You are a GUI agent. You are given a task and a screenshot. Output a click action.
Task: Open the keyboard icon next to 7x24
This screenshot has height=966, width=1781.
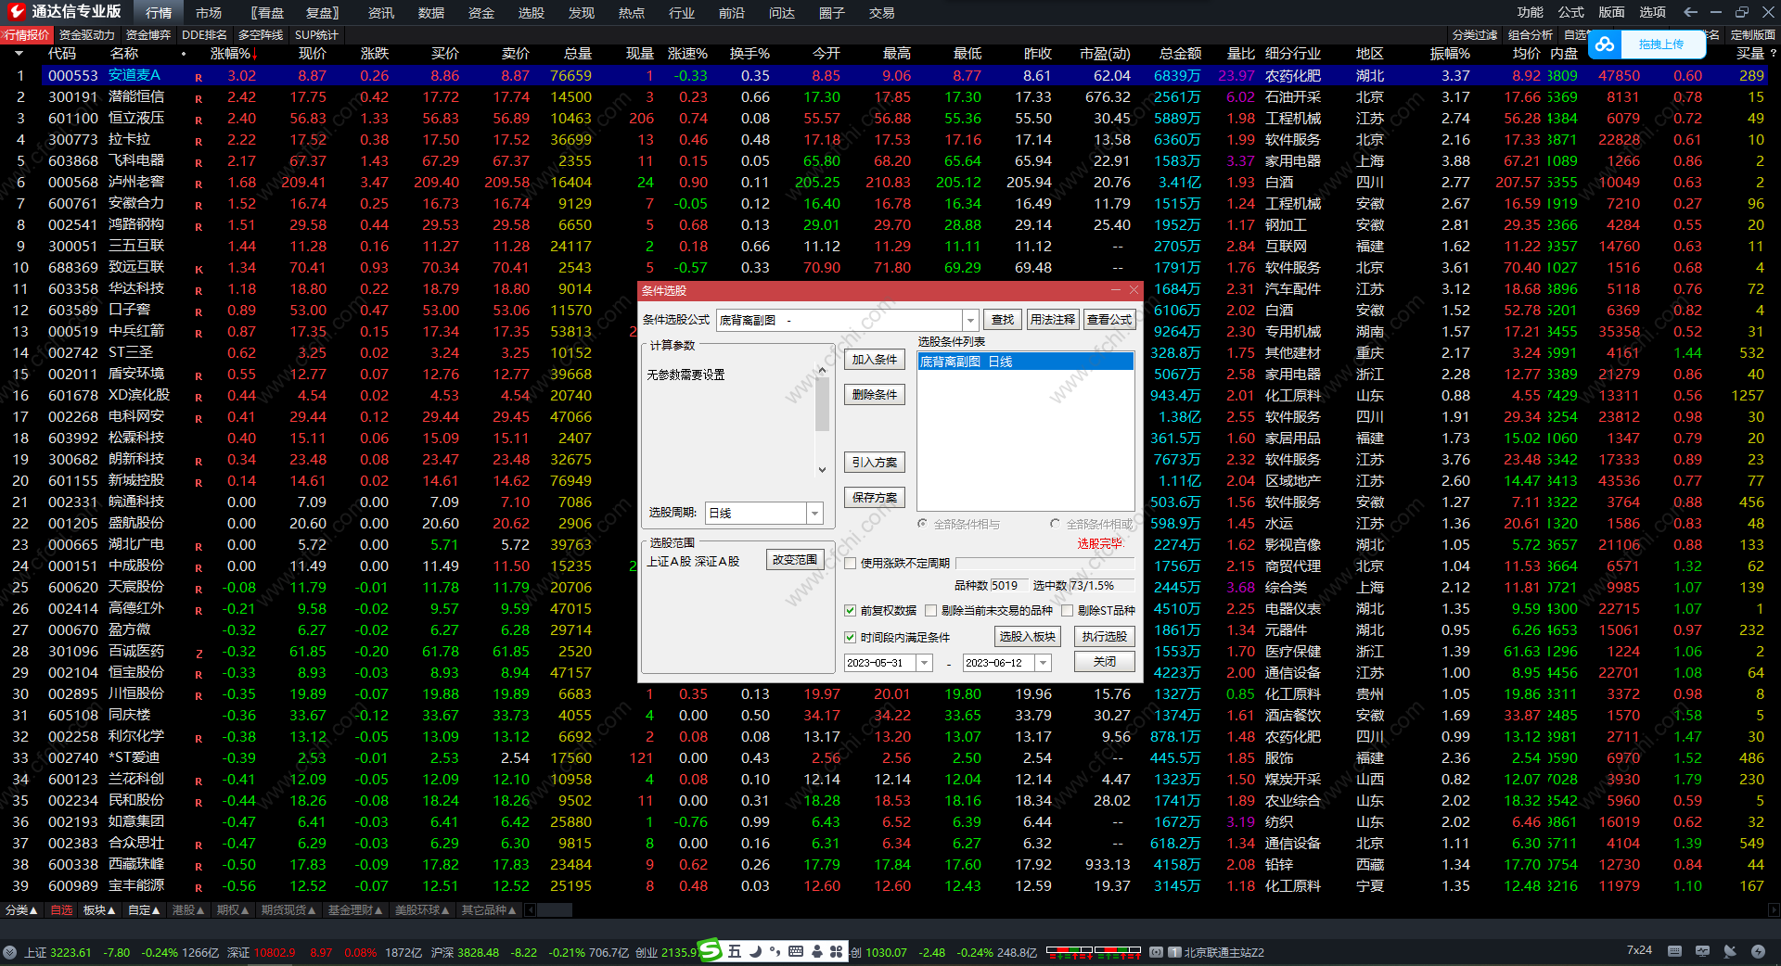(x=1674, y=951)
